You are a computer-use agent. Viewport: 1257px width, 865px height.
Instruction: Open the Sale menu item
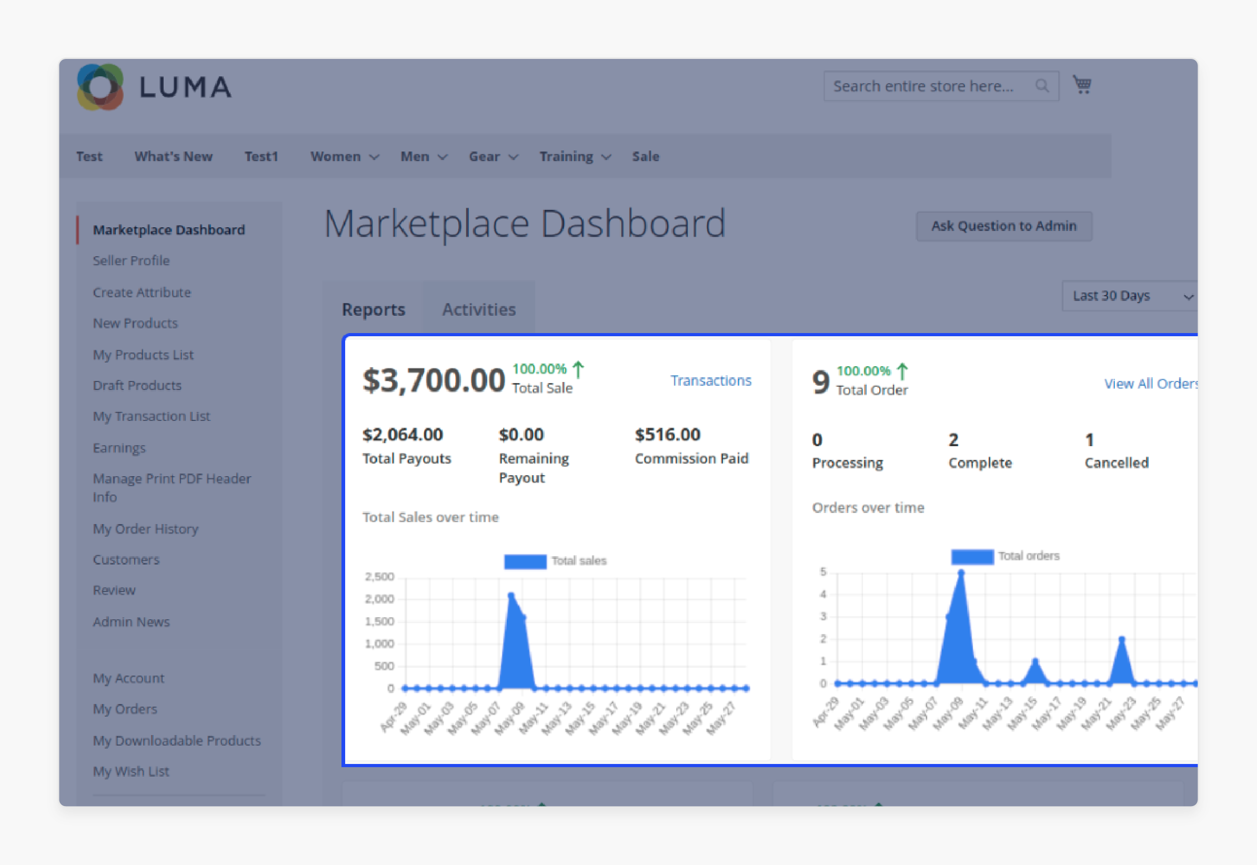[x=646, y=156]
